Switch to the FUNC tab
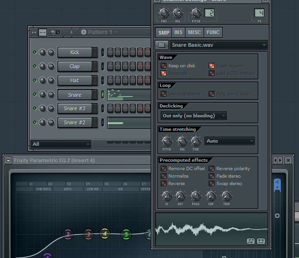 pyautogui.click(x=213, y=32)
